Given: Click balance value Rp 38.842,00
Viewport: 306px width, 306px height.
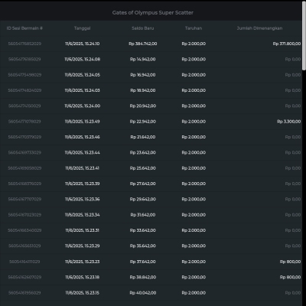Looking at the screenshot, I should 143,278.
